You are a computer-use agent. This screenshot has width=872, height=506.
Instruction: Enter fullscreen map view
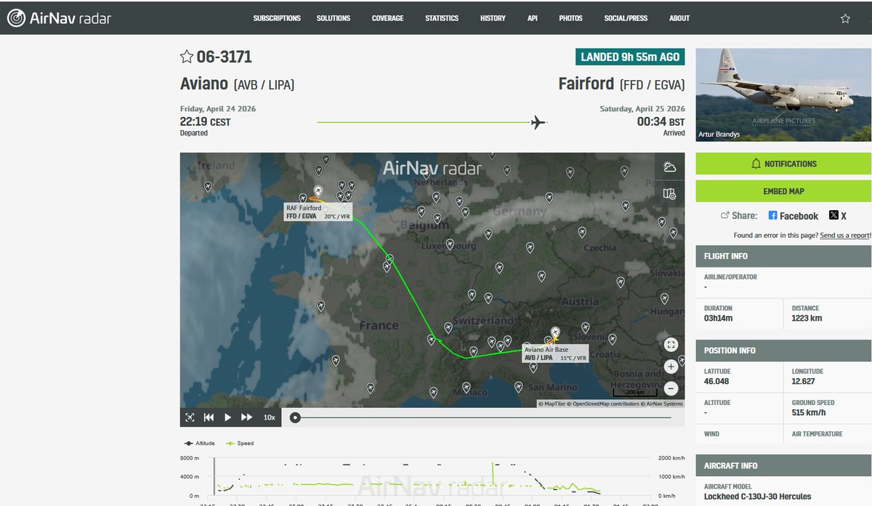(x=671, y=345)
